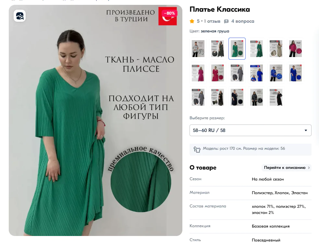Open the main green dress product photo
The height and width of the screenshot is (247, 319).
click(x=95, y=120)
